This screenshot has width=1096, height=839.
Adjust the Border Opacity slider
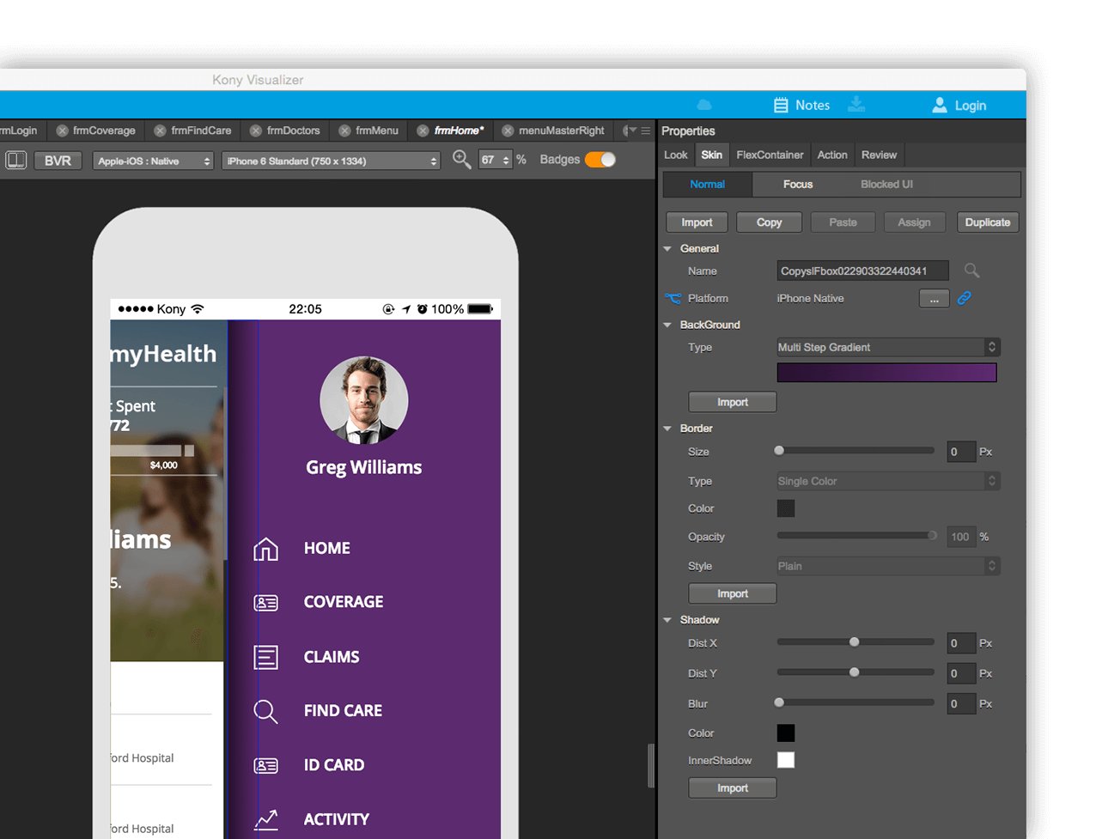pyautogui.click(x=932, y=535)
